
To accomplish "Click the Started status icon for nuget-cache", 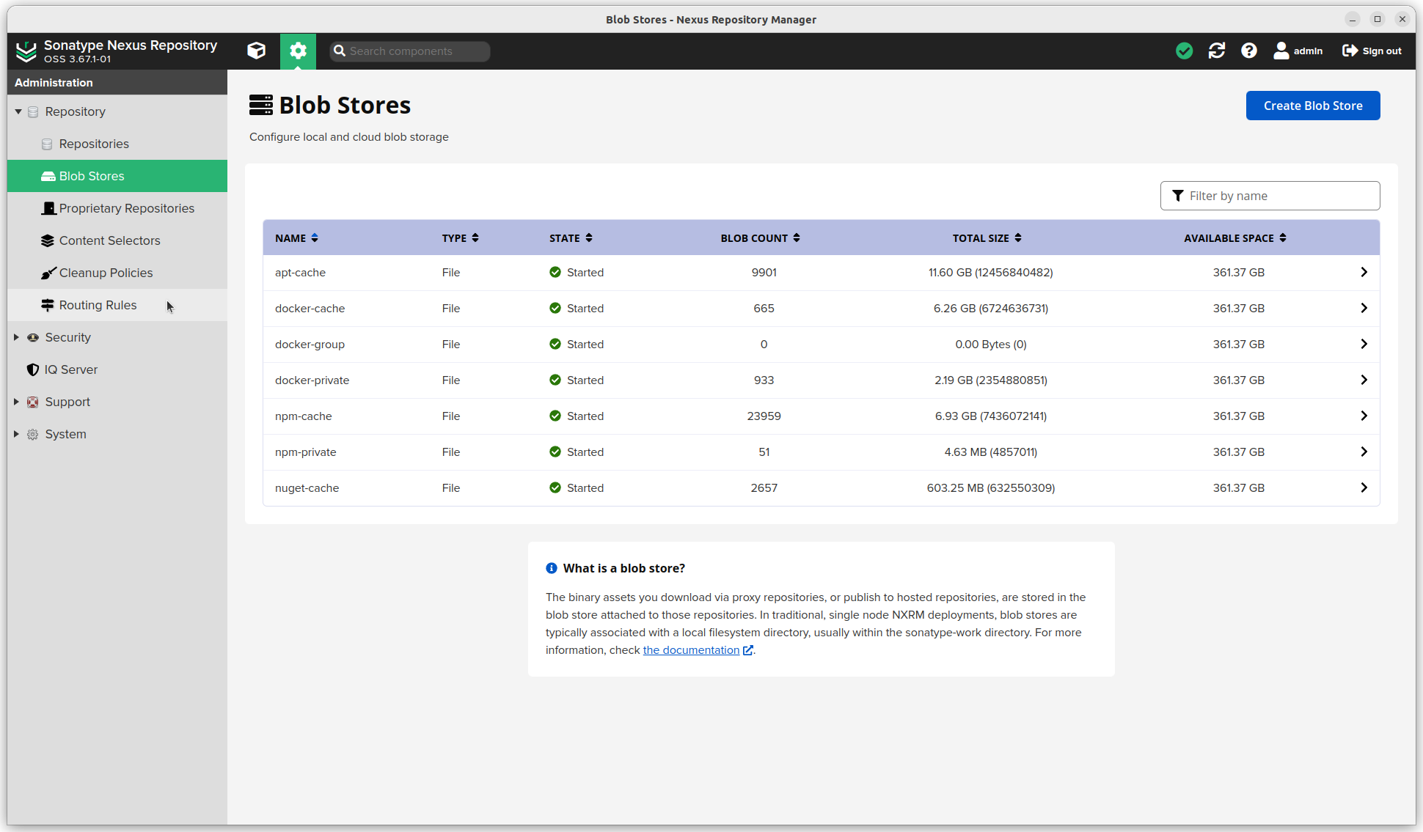I will tap(555, 487).
